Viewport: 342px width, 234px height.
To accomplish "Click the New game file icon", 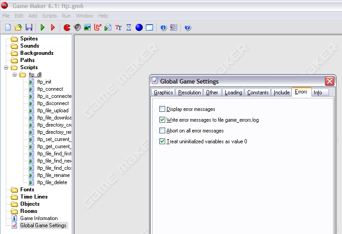I will [x=8, y=27].
